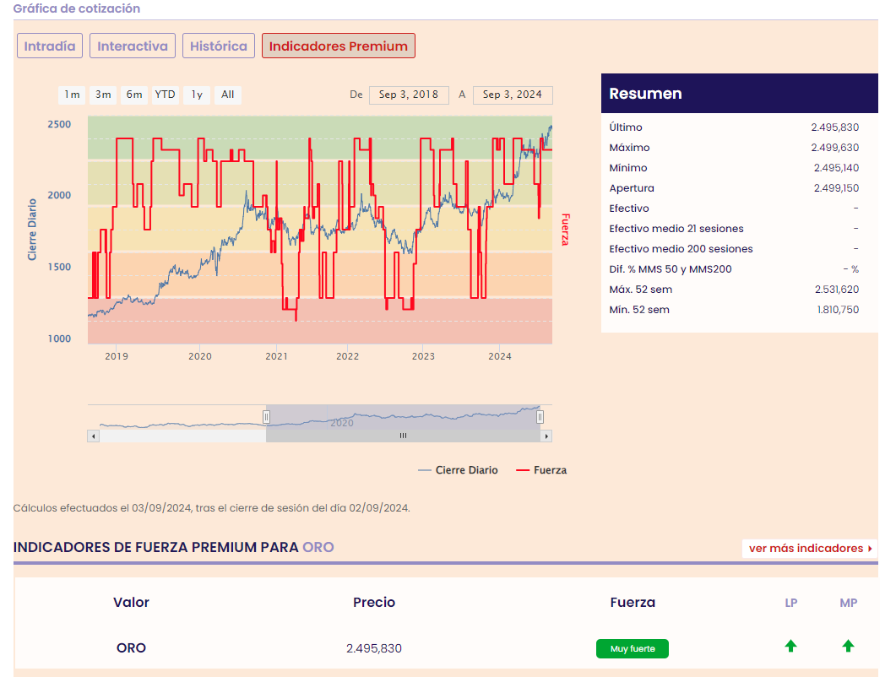Pick the 6m range button
This screenshot has width=896, height=677.
(134, 95)
